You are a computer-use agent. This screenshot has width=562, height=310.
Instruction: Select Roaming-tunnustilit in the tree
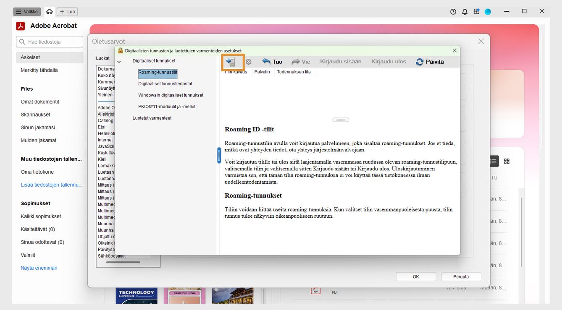click(158, 72)
